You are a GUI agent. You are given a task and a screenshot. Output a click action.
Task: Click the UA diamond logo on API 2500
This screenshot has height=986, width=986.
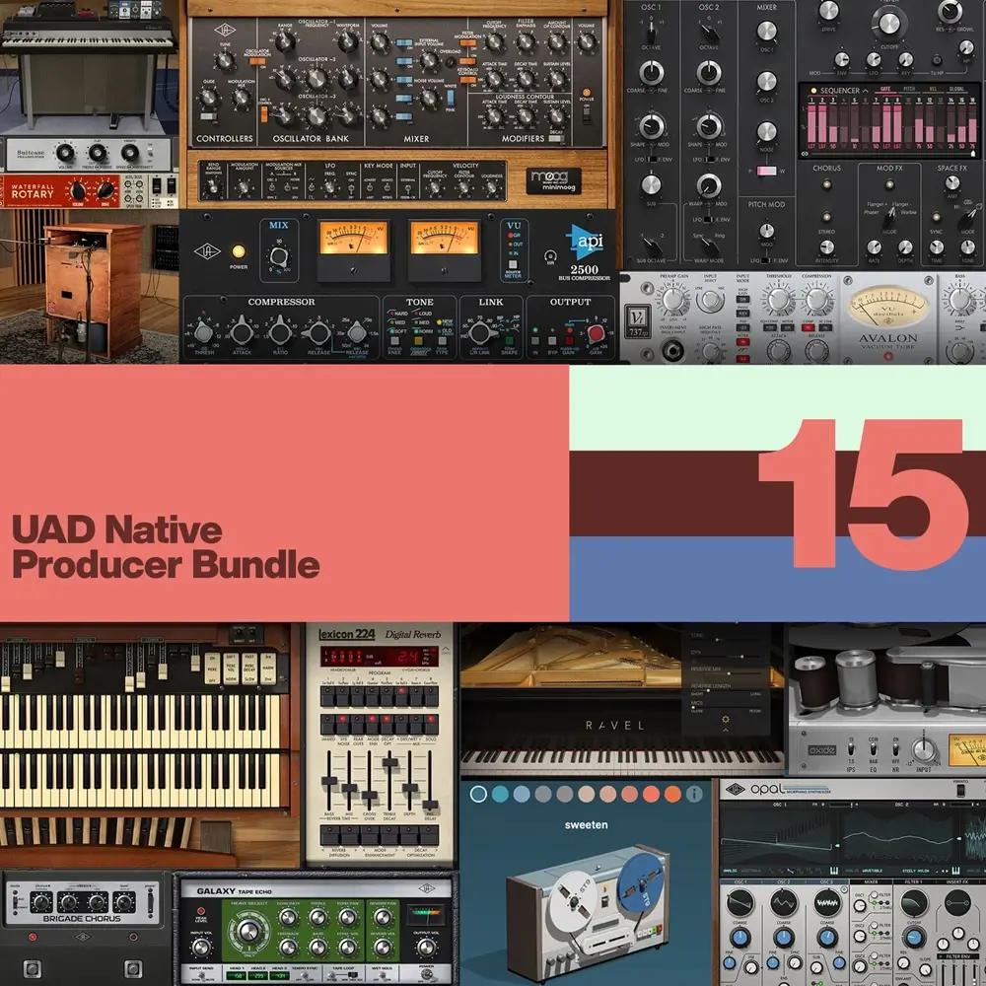(207, 250)
